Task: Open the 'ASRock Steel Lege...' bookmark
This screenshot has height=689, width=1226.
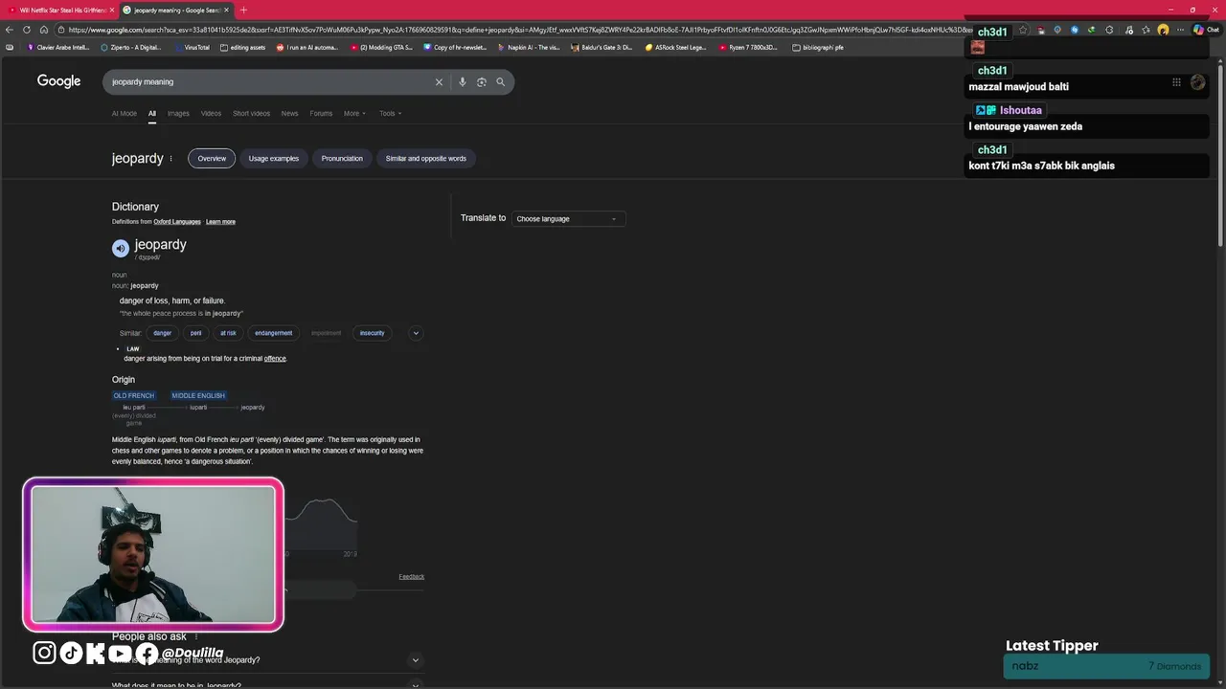Action: tap(675, 47)
